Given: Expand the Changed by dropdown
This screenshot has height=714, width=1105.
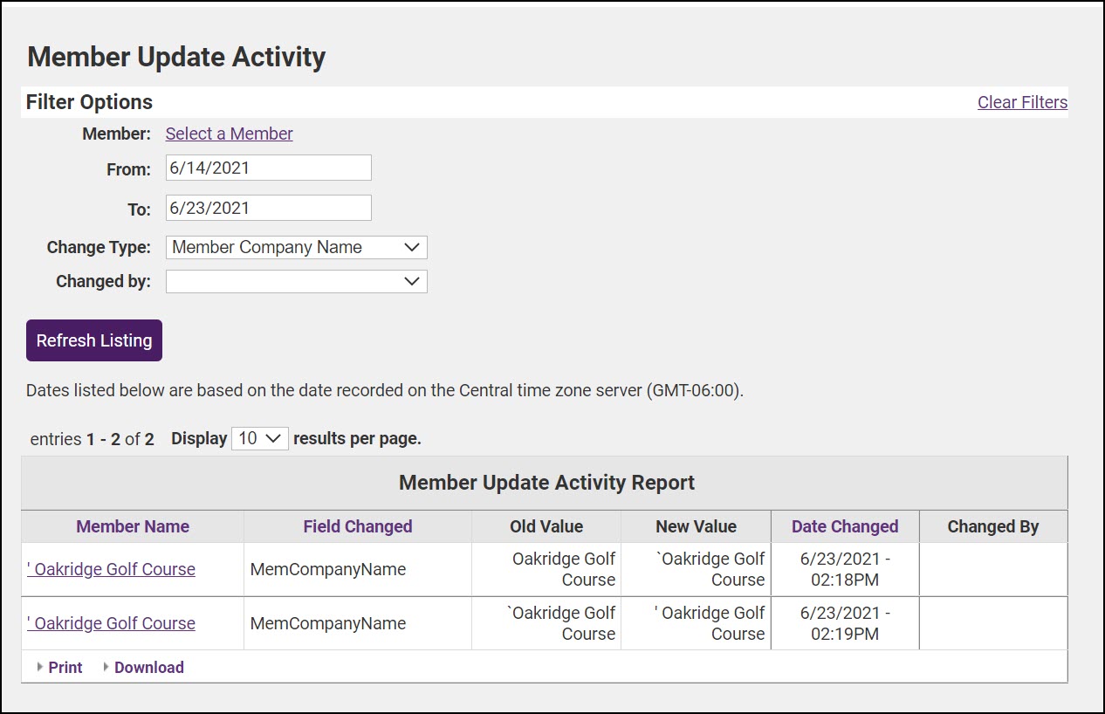Looking at the screenshot, I should click(x=296, y=281).
